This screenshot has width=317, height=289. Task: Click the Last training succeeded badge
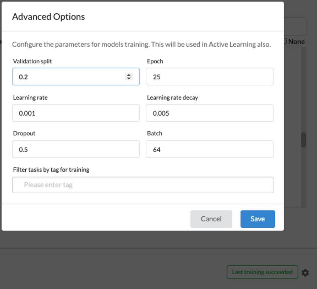pyautogui.click(x=262, y=272)
